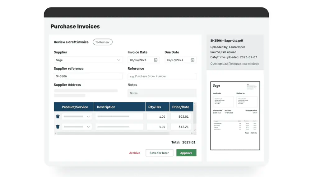Viewport: 311px width, 177px height.
Task: Open Product/Service dropdown in the 342.21 row
Action: pos(77,126)
